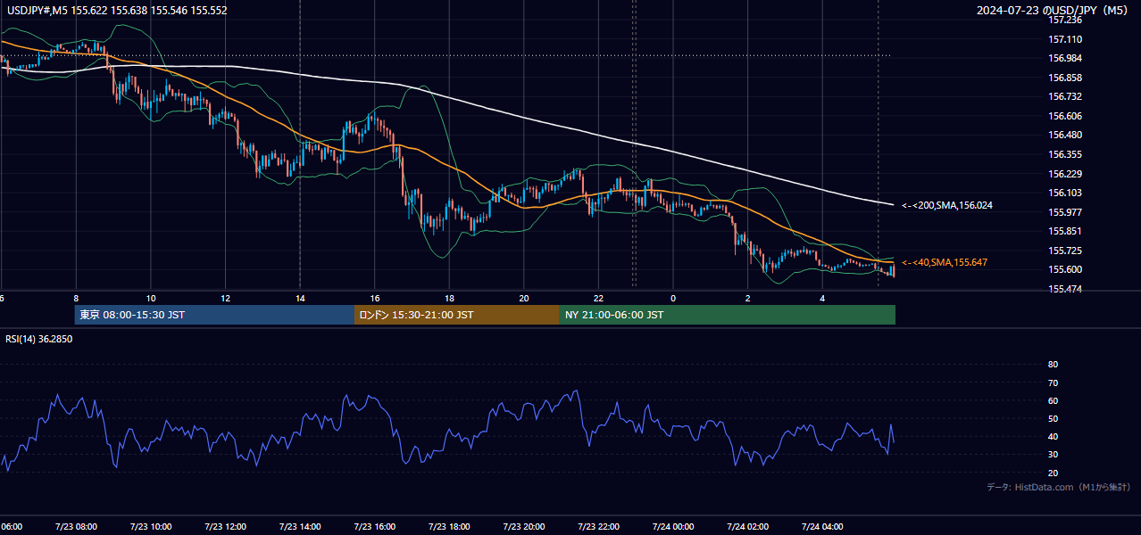The height and width of the screenshot is (535, 1141).
Task: Click the 7/23 18:00 bottom time label
Action: tap(449, 526)
